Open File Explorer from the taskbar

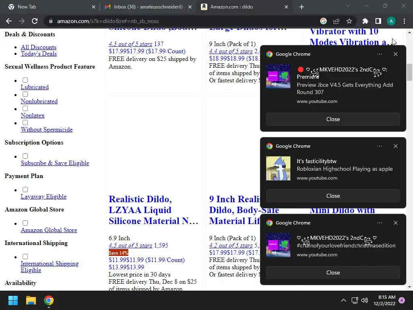point(31,300)
